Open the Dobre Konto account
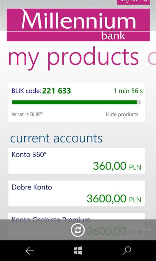This screenshot has width=156, height=261. [77, 193]
